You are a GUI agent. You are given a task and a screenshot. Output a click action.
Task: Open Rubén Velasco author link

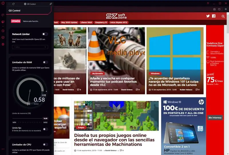[x=186, y=90]
